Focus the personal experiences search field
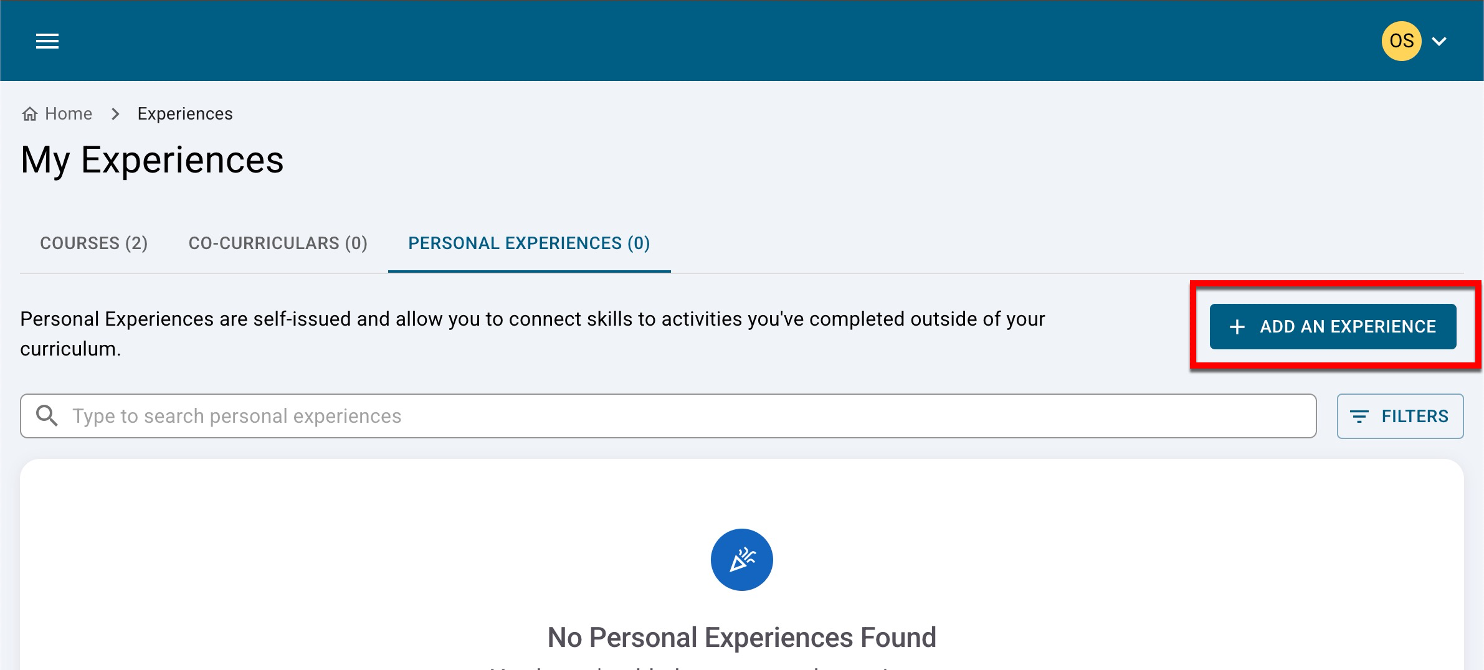Screen dimensions: 1484x670 pos(685,416)
